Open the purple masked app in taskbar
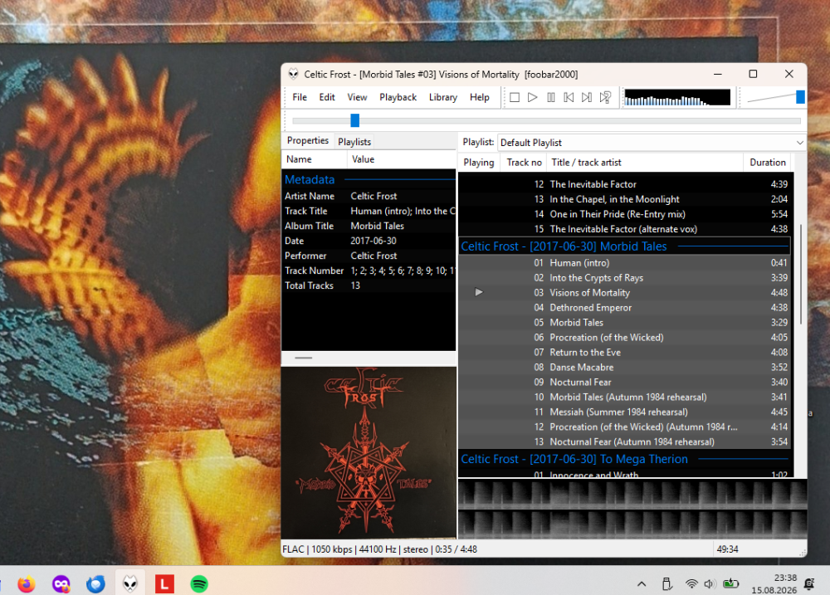 (x=61, y=584)
